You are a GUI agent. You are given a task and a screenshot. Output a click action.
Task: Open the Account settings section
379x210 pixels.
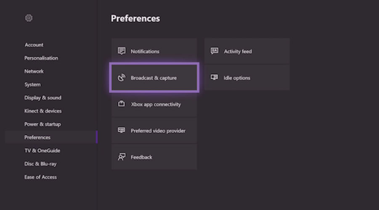(x=34, y=45)
